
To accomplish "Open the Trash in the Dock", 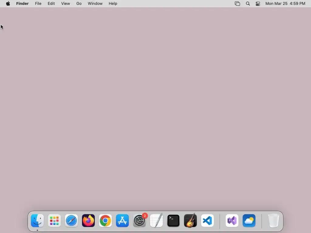I will click(274, 221).
